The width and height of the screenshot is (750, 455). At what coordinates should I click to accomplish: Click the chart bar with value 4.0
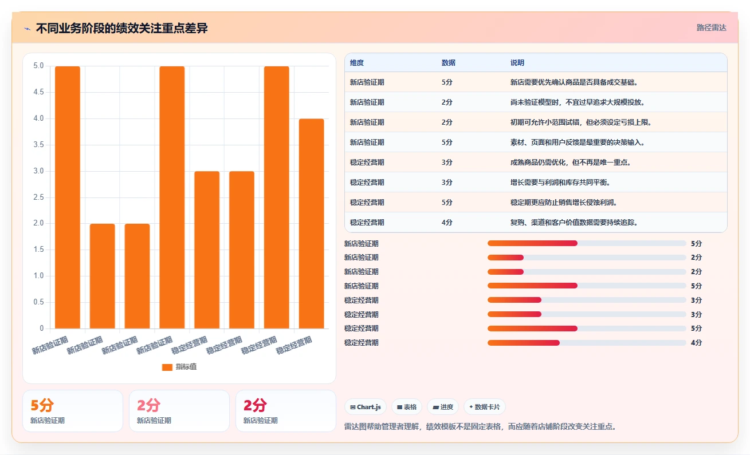point(311,223)
